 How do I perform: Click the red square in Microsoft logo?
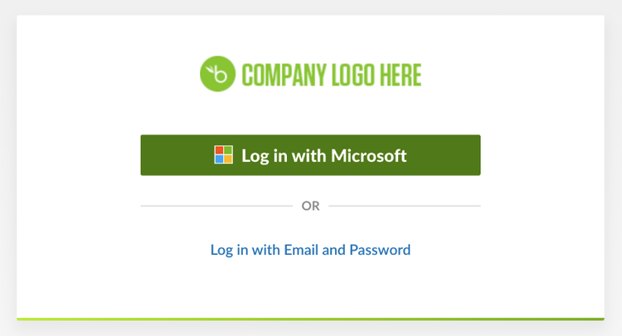click(219, 150)
